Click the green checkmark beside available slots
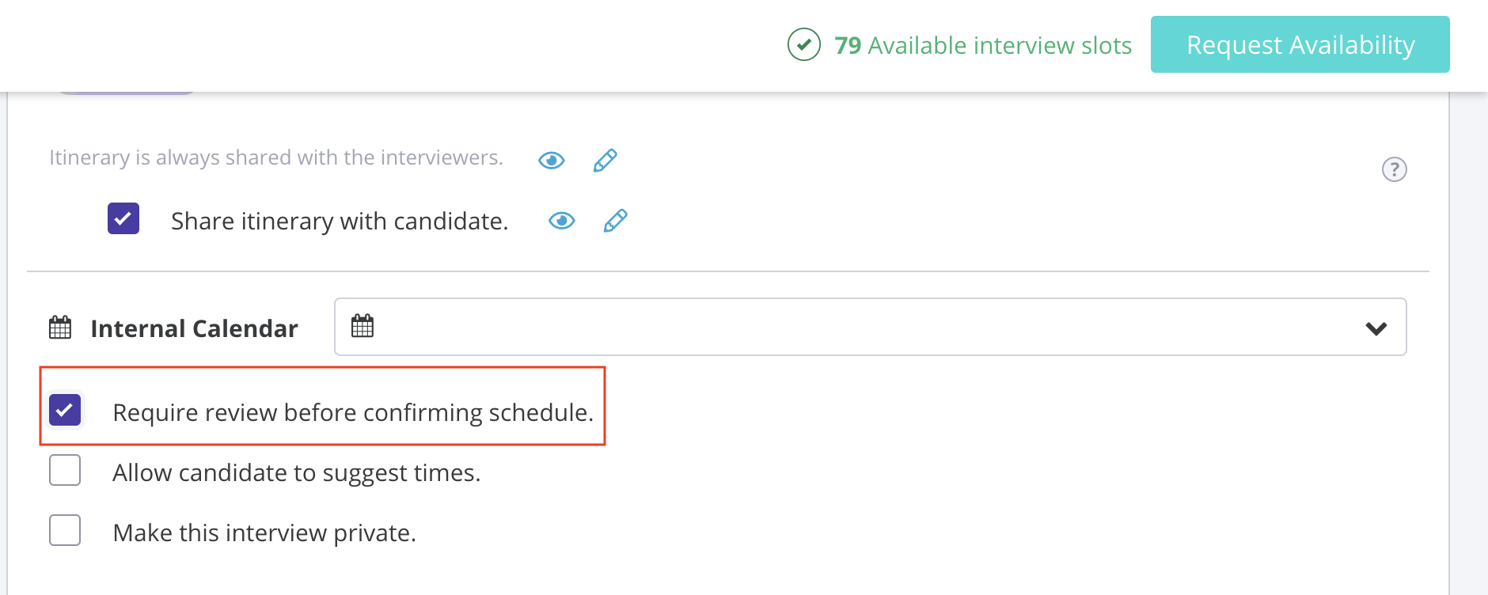 click(x=803, y=45)
